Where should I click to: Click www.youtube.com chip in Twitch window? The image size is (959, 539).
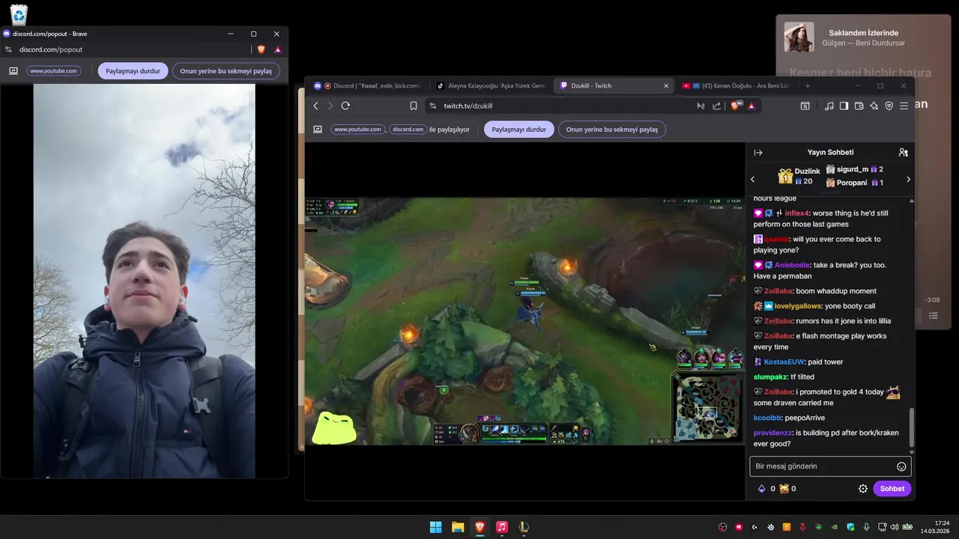click(357, 130)
